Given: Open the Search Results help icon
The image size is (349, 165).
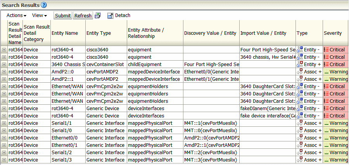Looking at the screenshot, I should click(x=43, y=5).
